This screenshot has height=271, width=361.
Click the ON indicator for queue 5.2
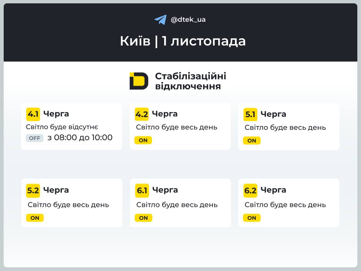click(35, 218)
